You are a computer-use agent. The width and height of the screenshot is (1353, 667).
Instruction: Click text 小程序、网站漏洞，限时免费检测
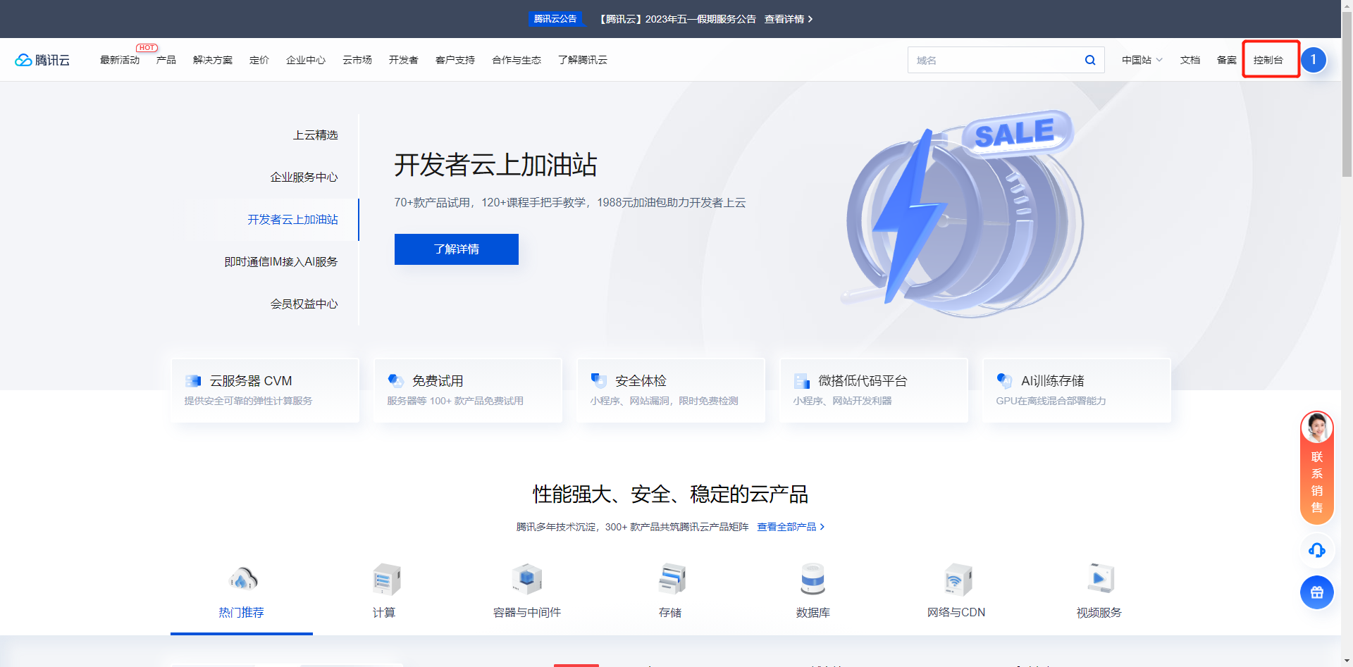pyautogui.click(x=665, y=401)
